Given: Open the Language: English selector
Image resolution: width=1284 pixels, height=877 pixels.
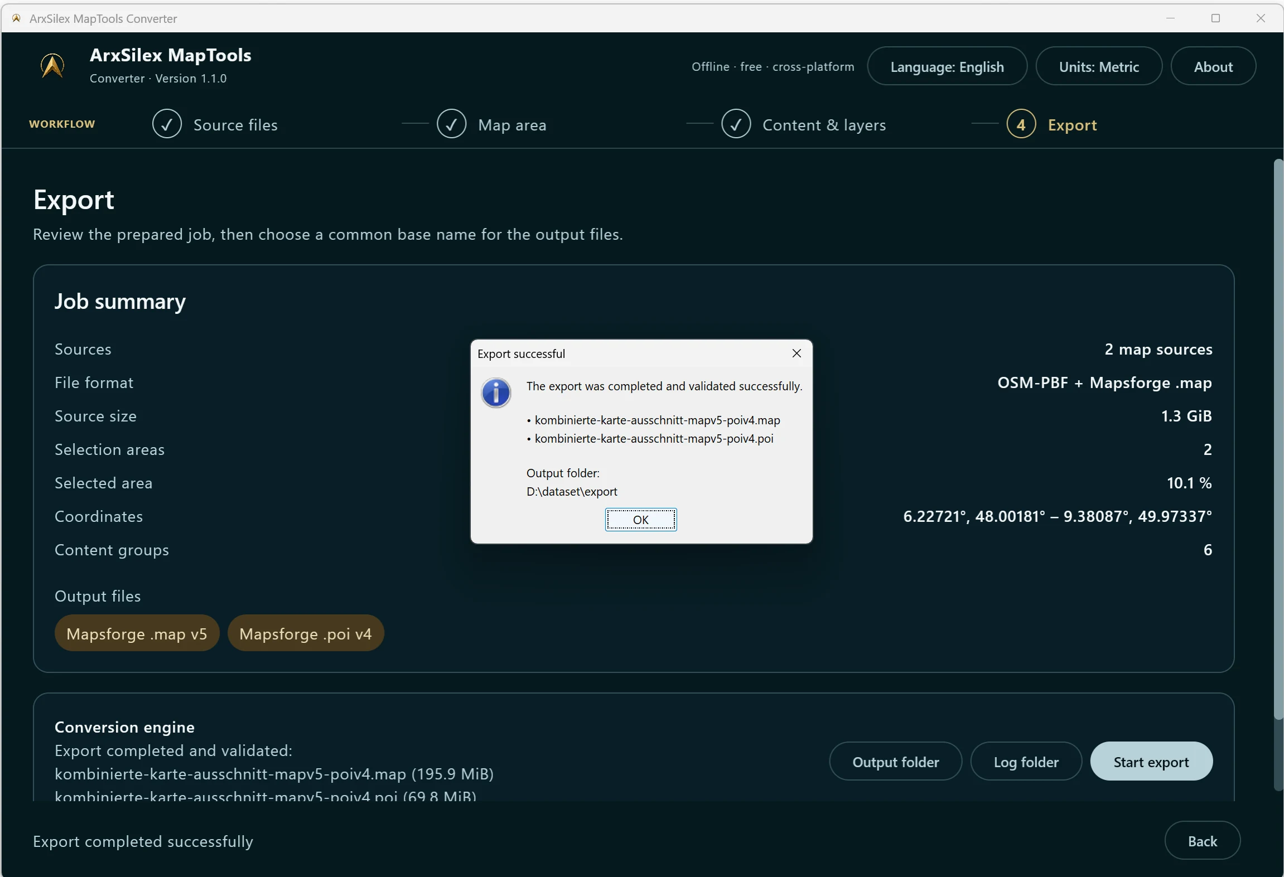Looking at the screenshot, I should pos(947,66).
